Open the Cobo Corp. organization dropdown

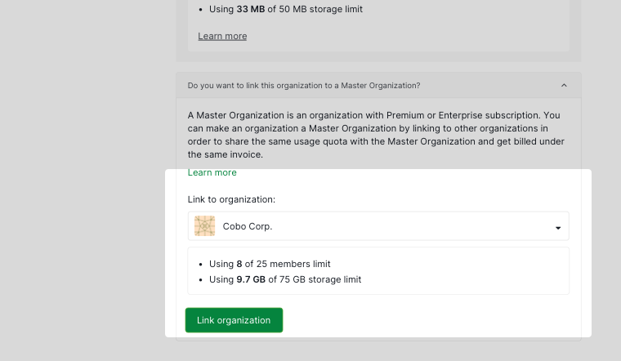click(x=378, y=226)
